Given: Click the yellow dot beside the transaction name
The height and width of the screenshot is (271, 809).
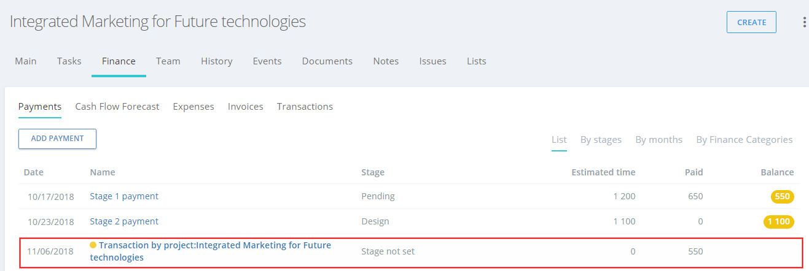Looking at the screenshot, I should coord(93,245).
